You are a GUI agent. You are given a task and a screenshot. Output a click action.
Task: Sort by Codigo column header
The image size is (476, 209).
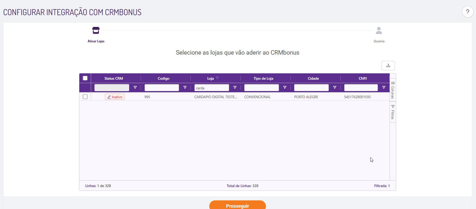[164, 78]
